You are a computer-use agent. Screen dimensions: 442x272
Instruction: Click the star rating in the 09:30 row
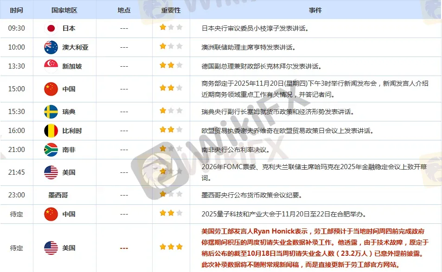171,28
